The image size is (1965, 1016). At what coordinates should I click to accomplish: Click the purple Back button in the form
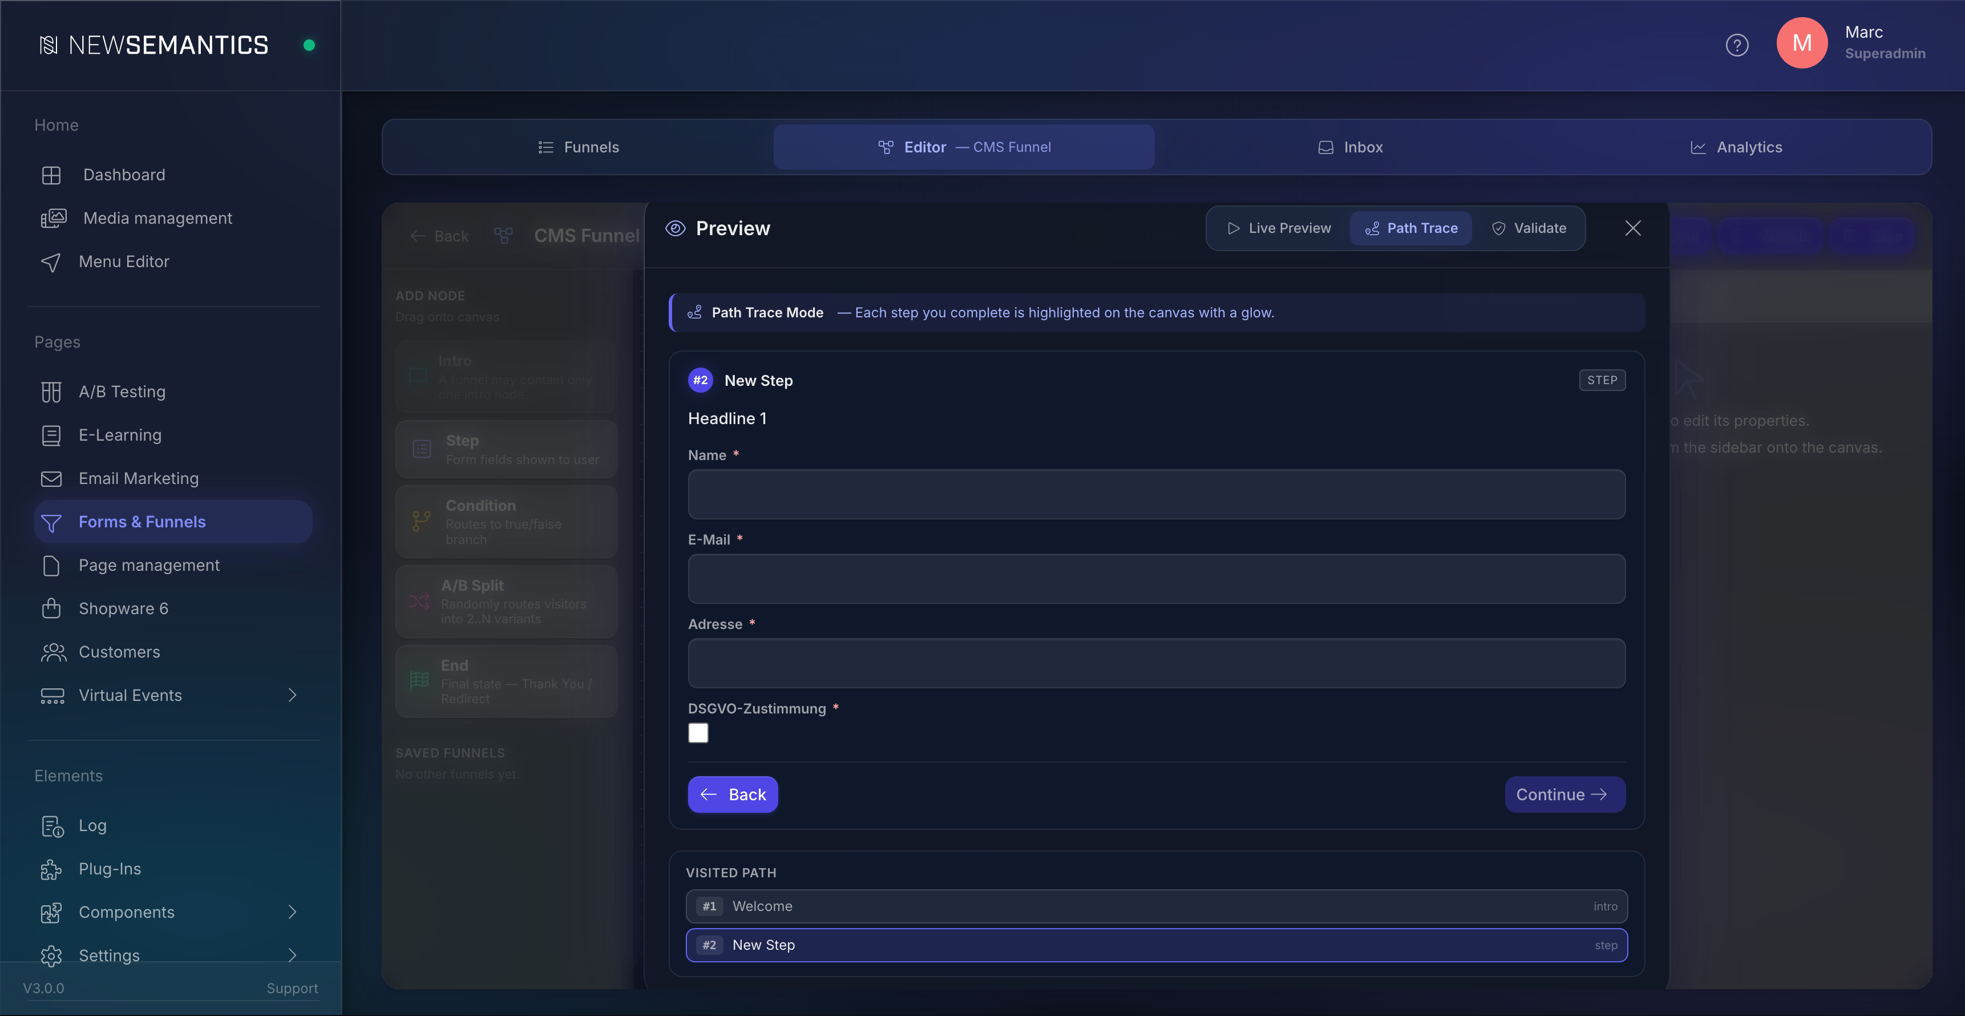point(732,795)
